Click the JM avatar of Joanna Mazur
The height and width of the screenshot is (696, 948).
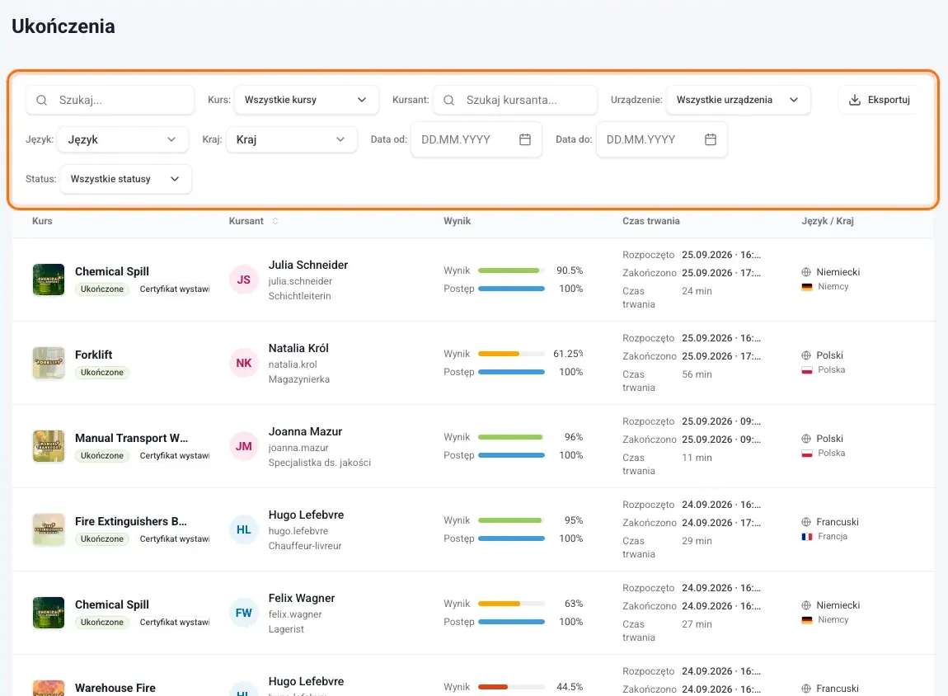point(244,446)
